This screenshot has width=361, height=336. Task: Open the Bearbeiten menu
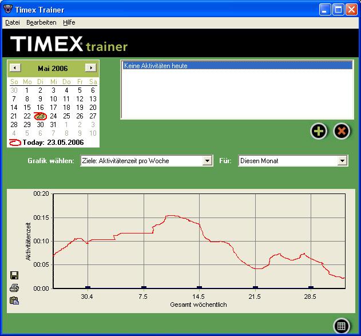pyautogui.click(x=41, y=22)
